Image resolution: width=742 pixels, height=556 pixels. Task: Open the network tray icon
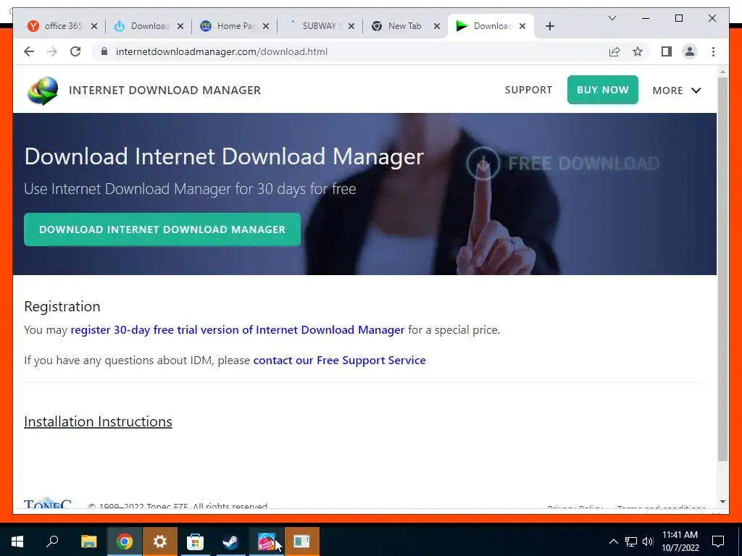[x=631, y=542]
